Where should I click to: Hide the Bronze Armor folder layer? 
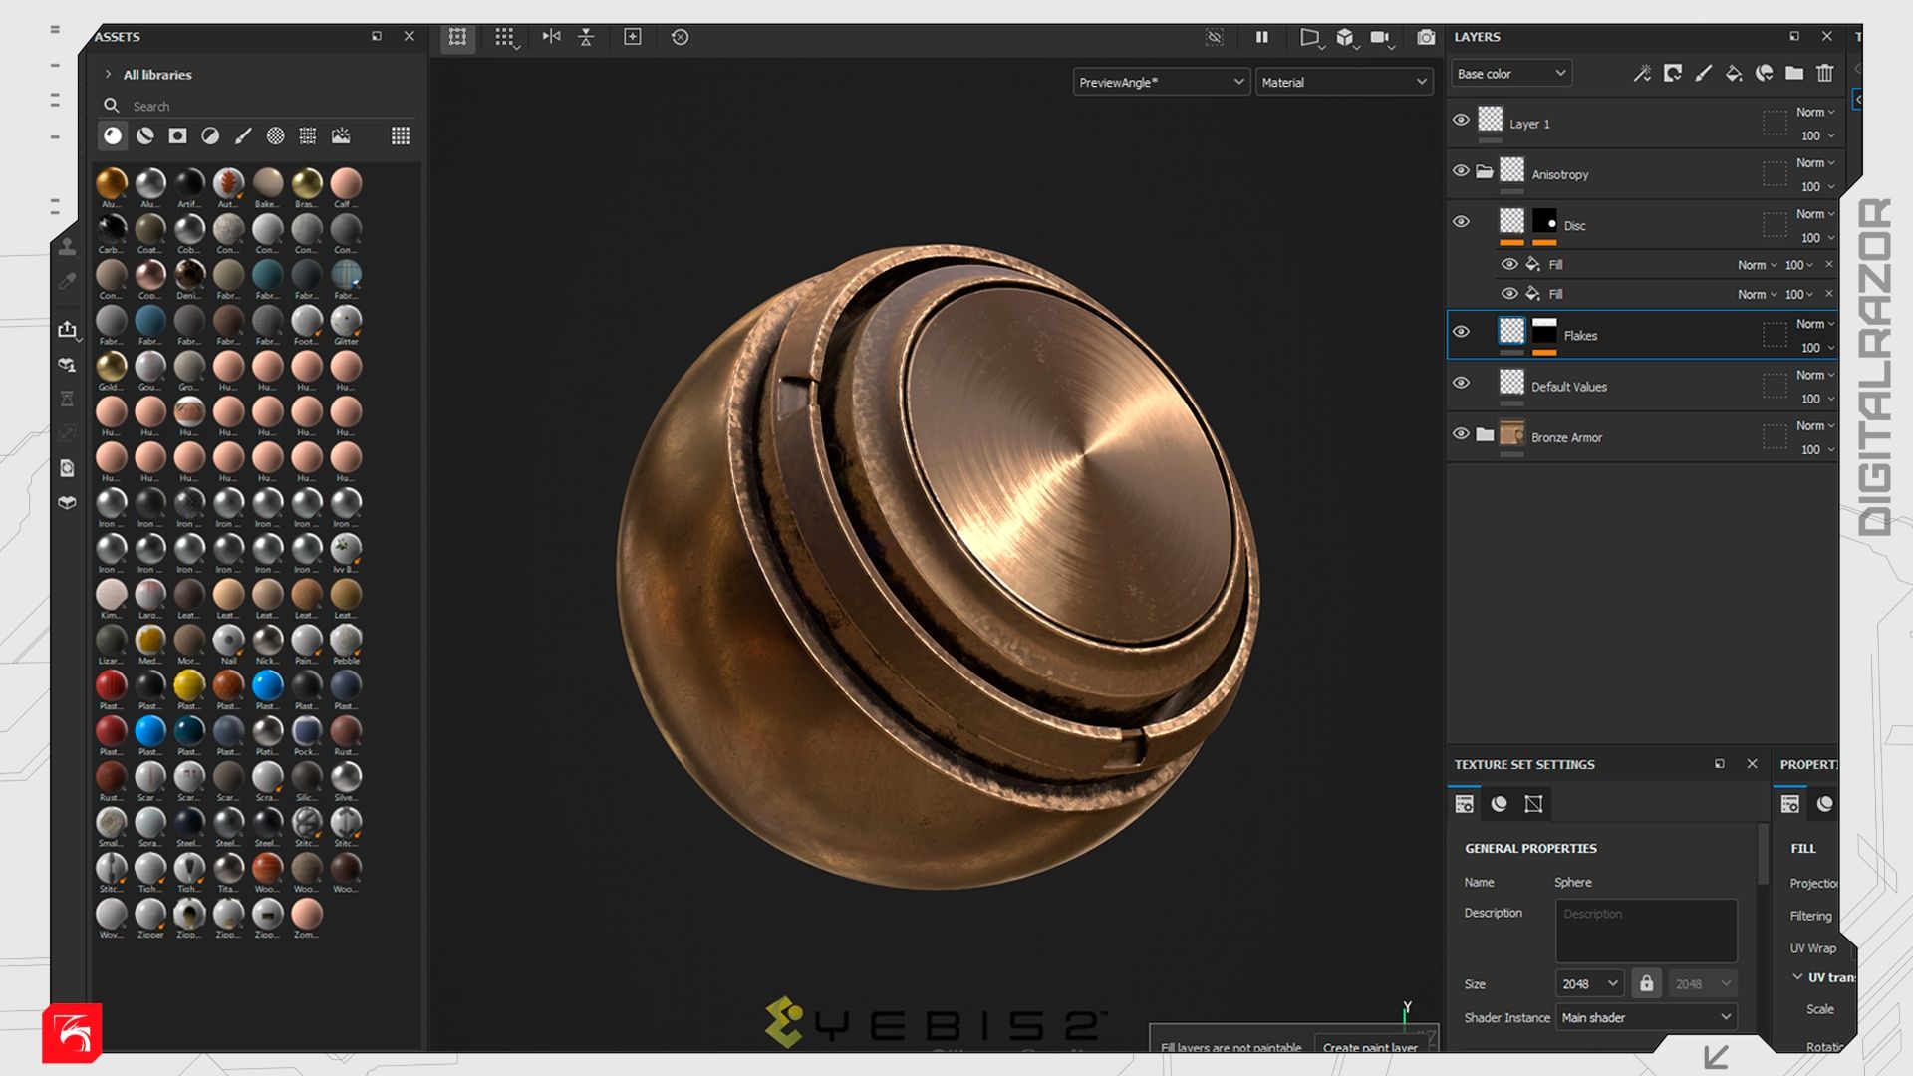pyautogui.click(x=1461, y=434)
